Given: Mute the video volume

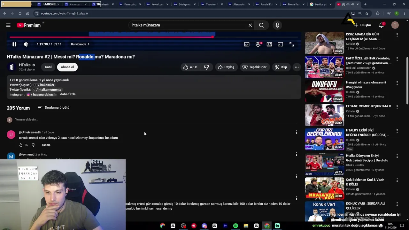Looking at the screenshot, I should (x=26, y=44).
